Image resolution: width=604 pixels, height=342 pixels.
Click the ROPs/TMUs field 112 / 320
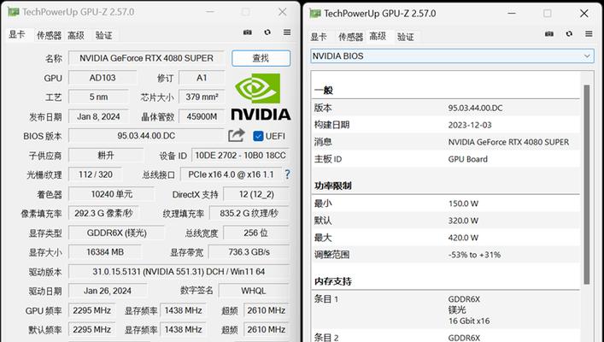[96, 174]
